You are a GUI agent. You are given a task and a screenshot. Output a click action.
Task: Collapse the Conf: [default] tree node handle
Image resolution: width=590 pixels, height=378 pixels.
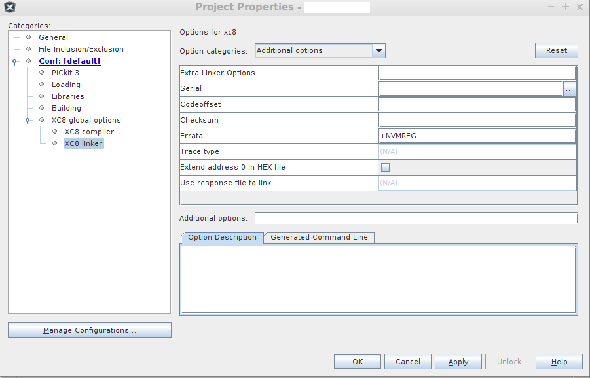(14, 61)
